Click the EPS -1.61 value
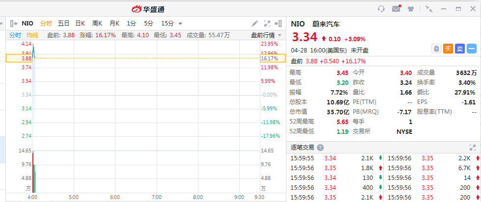481x202 pixels. (x=468, y=102)
